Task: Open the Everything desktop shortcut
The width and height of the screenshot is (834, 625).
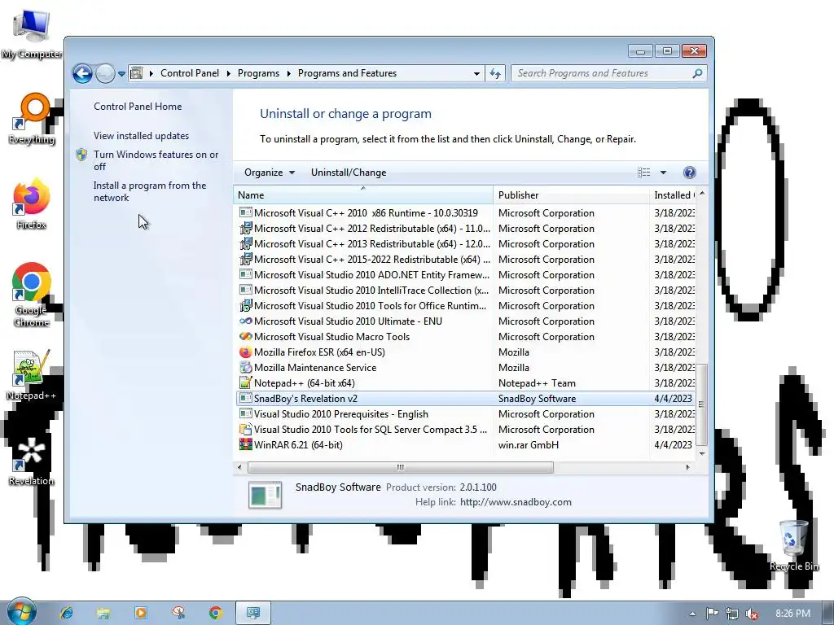Action: (32, 119)
